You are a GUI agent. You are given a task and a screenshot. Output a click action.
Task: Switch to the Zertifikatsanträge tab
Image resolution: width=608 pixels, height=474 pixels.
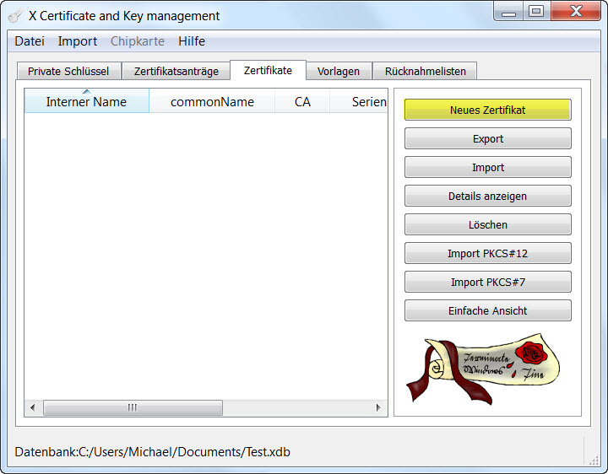click(176, 72)
